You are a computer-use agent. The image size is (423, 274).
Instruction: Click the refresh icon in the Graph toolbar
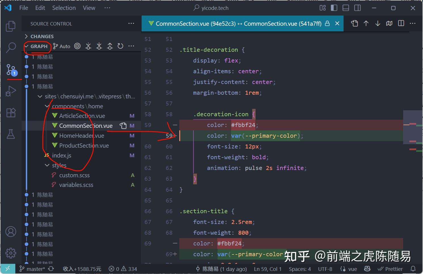(120, 46)
